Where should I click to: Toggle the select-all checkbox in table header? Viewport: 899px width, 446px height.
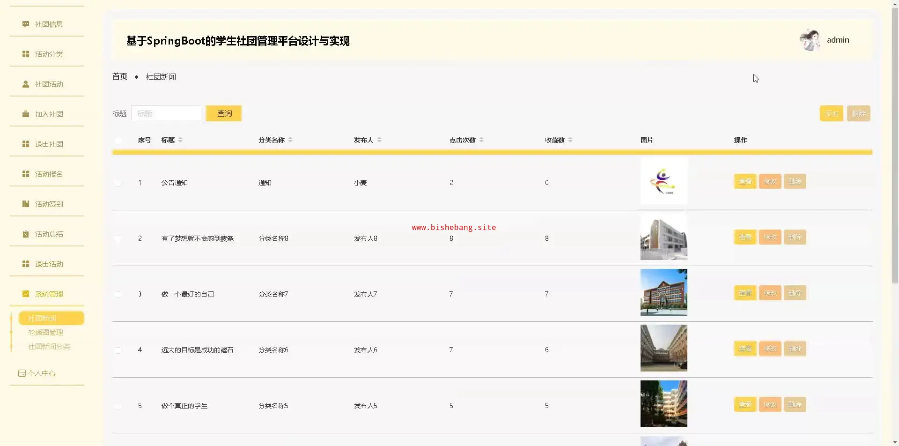tap(118, 141)
